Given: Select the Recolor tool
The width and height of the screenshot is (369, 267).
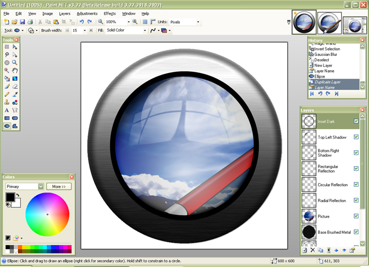Looking at the screenshot, I should [15, 102].
